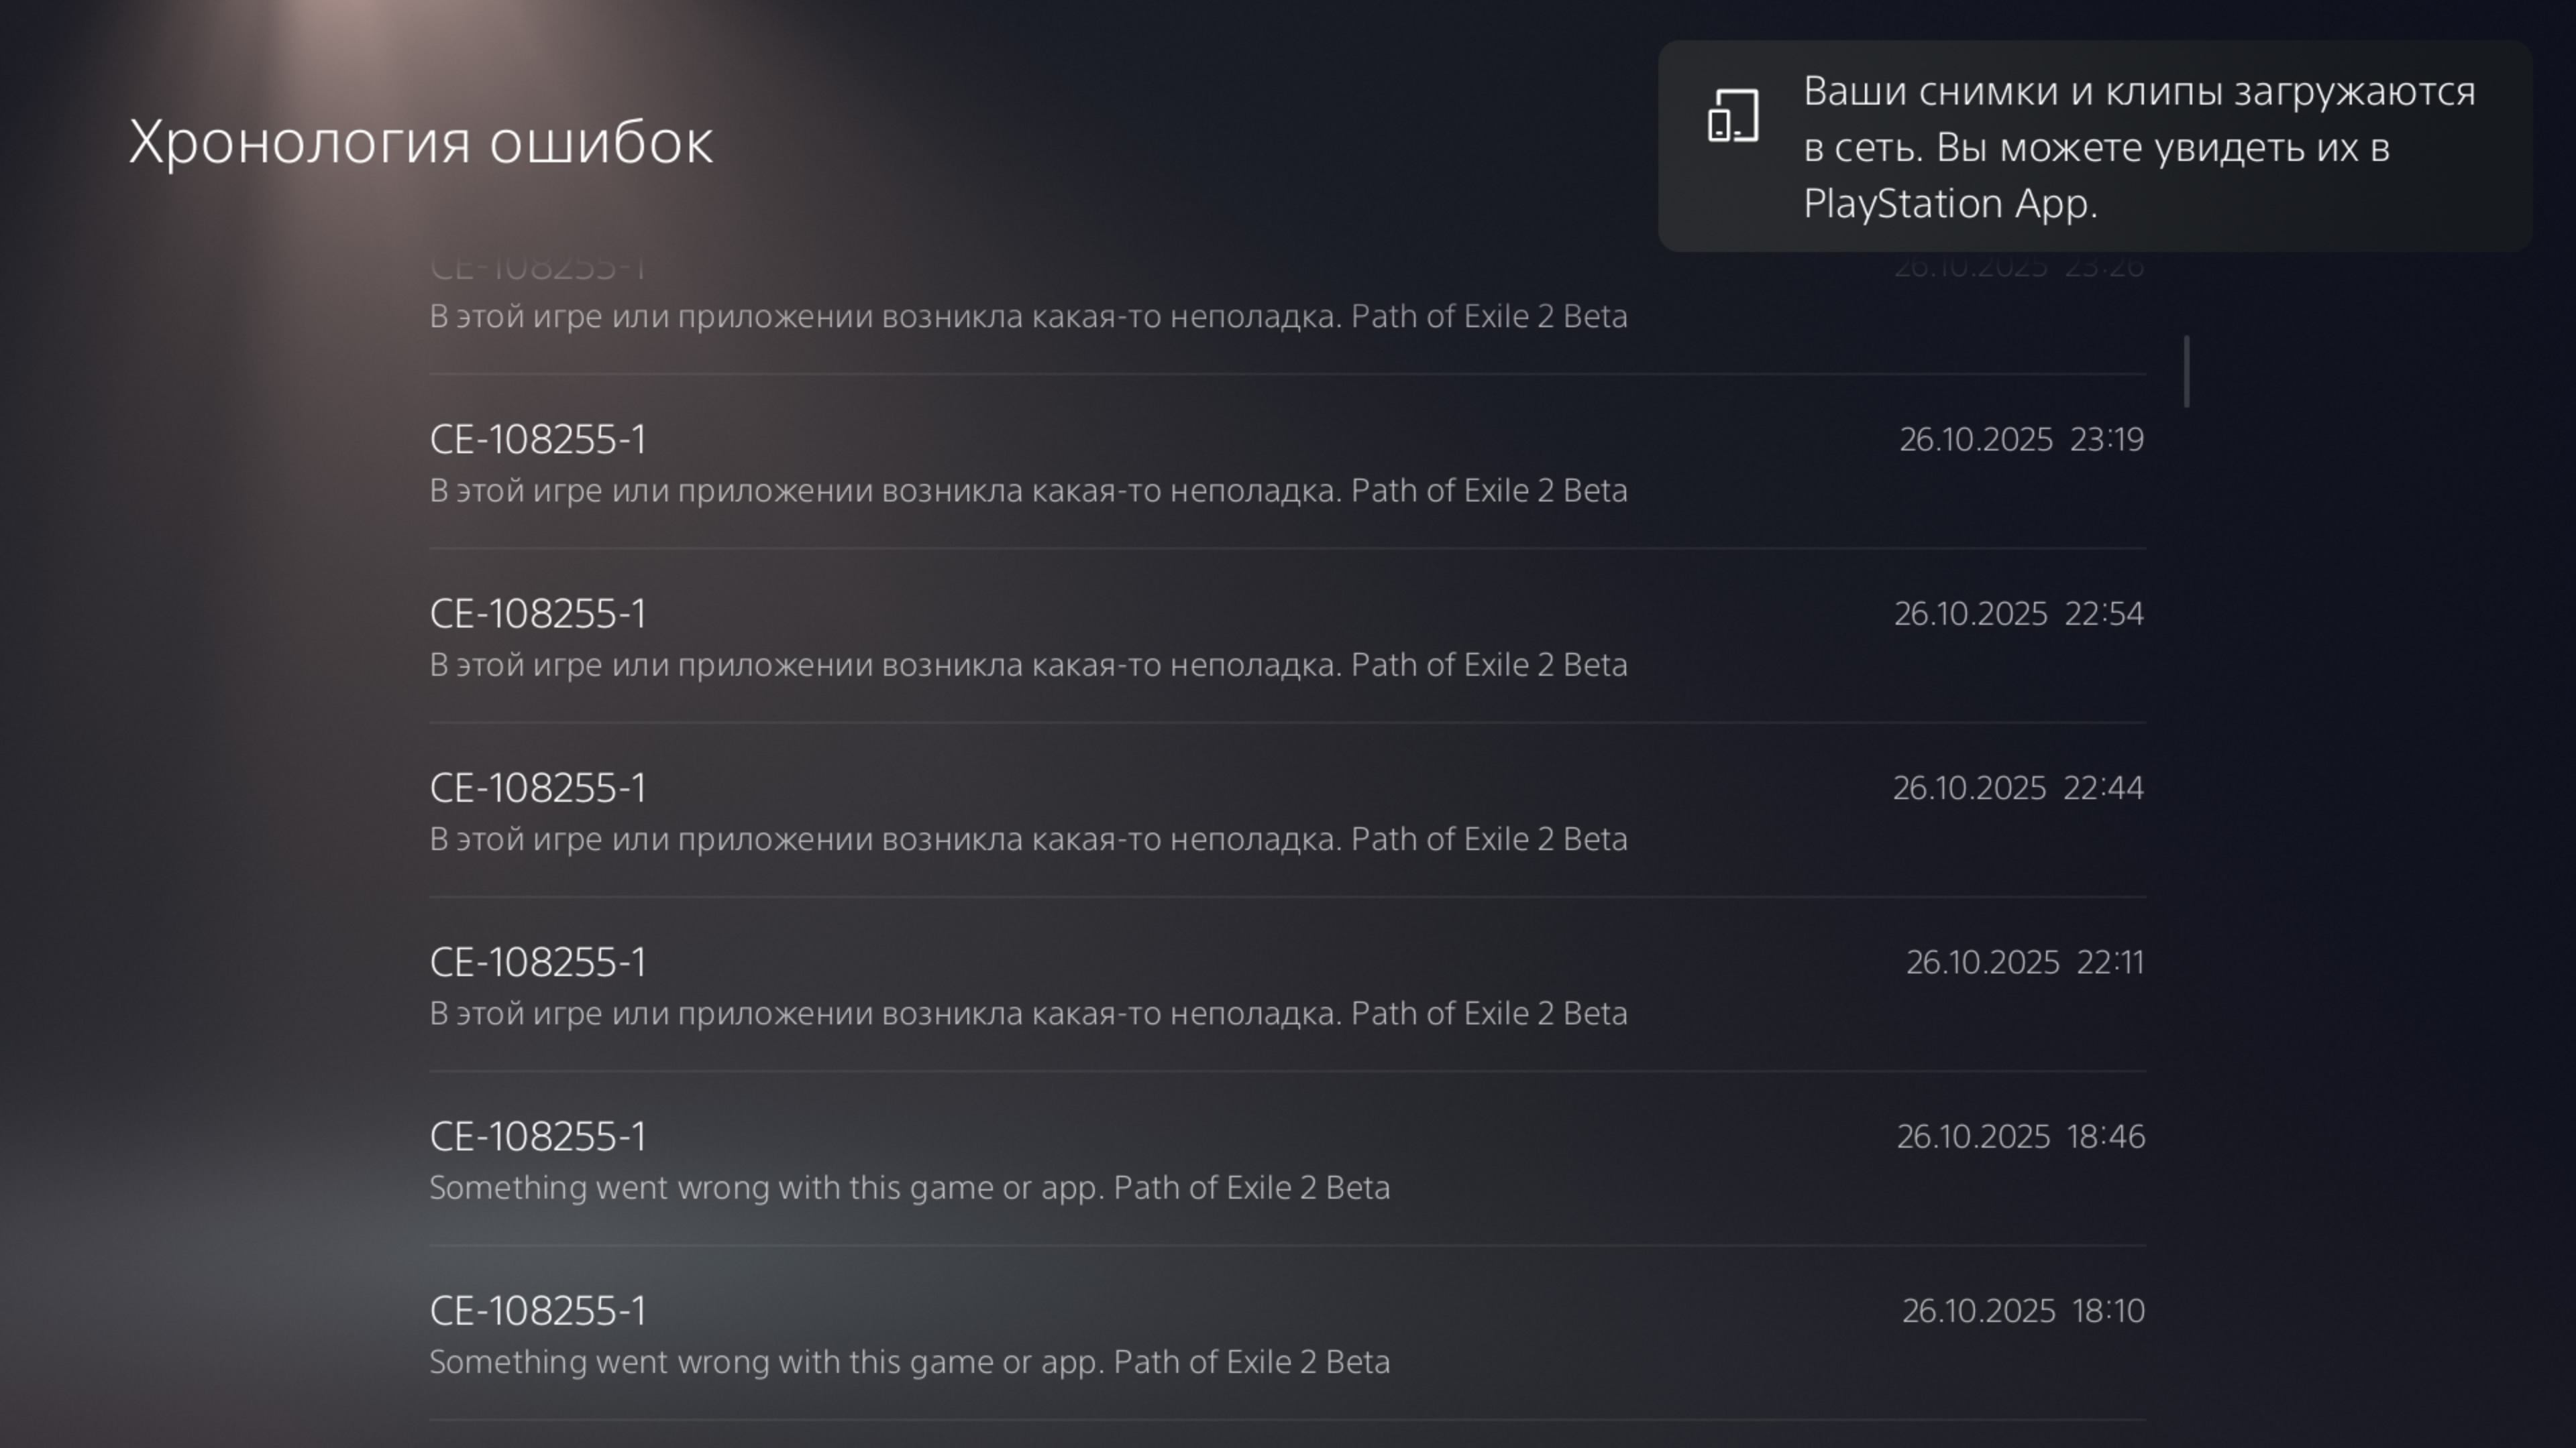Click the CE-108255-1 code of the 22:11 error

point(538,963)
